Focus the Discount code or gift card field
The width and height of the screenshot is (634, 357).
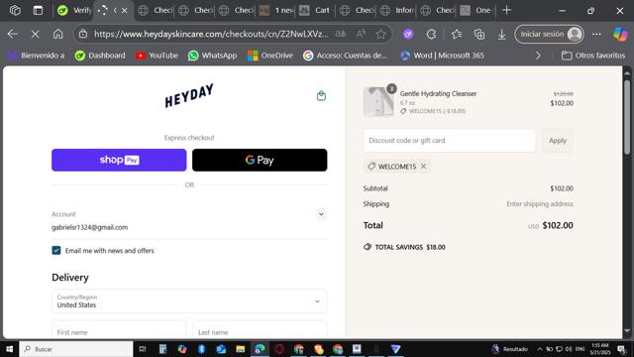click(450, 141)
